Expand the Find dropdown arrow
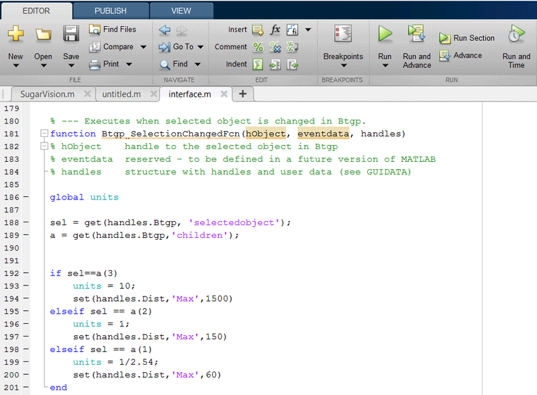 [197, 64]
